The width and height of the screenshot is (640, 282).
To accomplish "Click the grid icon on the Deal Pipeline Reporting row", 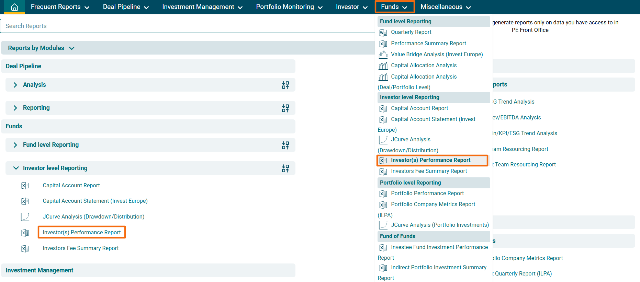I will pyautogui.click(x=285, y=108).
